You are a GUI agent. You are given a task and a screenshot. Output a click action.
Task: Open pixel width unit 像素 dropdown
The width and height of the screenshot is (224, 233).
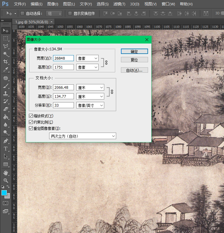tap(87, 58)
